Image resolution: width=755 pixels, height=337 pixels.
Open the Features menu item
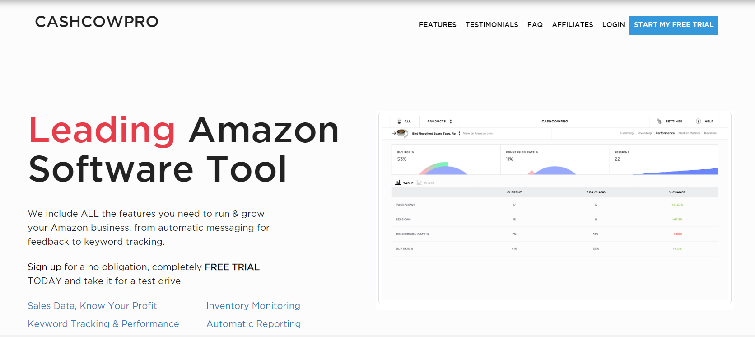tap(438, 25)
